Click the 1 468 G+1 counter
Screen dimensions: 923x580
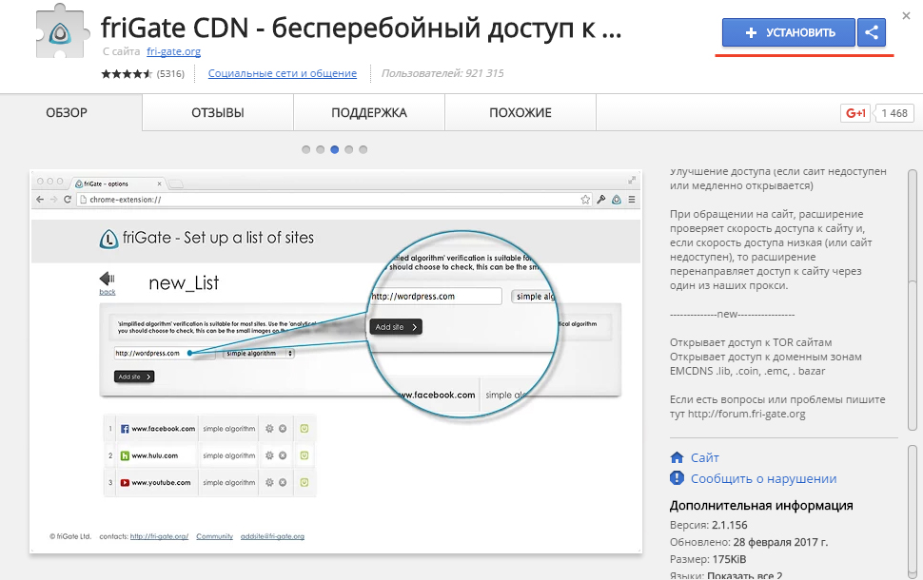coord(894,113)
